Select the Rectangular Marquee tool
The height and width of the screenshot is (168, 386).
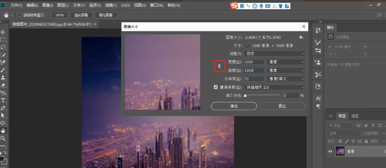click(x=3, y=40)
